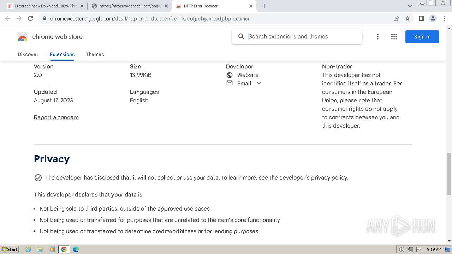Click the globe icon beside Website
The height and width of the screenshot is (254, 452).
230,75
